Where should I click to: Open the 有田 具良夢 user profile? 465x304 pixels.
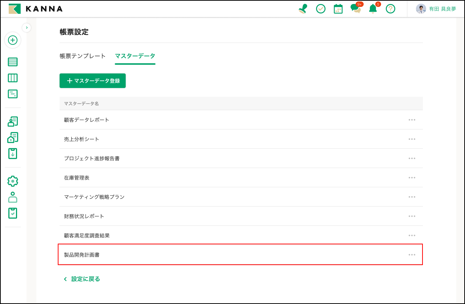click(x=436, y=9)
